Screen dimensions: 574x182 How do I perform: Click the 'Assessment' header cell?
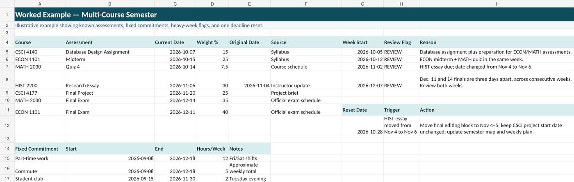pos(109,42)
